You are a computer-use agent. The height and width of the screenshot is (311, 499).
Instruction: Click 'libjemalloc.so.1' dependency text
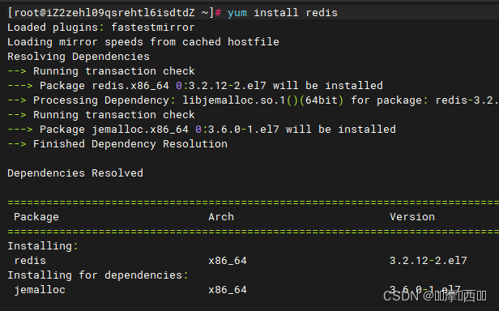233,100
